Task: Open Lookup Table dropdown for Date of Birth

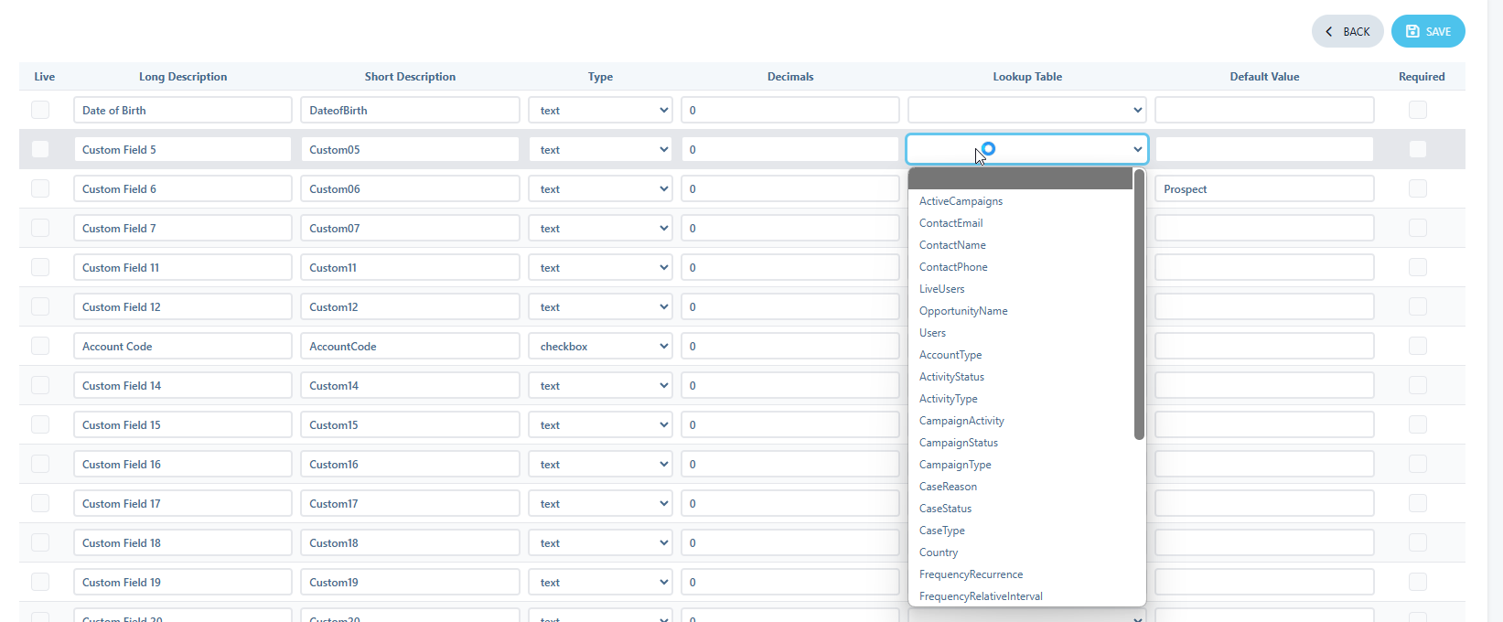Action: [1027, 110]
